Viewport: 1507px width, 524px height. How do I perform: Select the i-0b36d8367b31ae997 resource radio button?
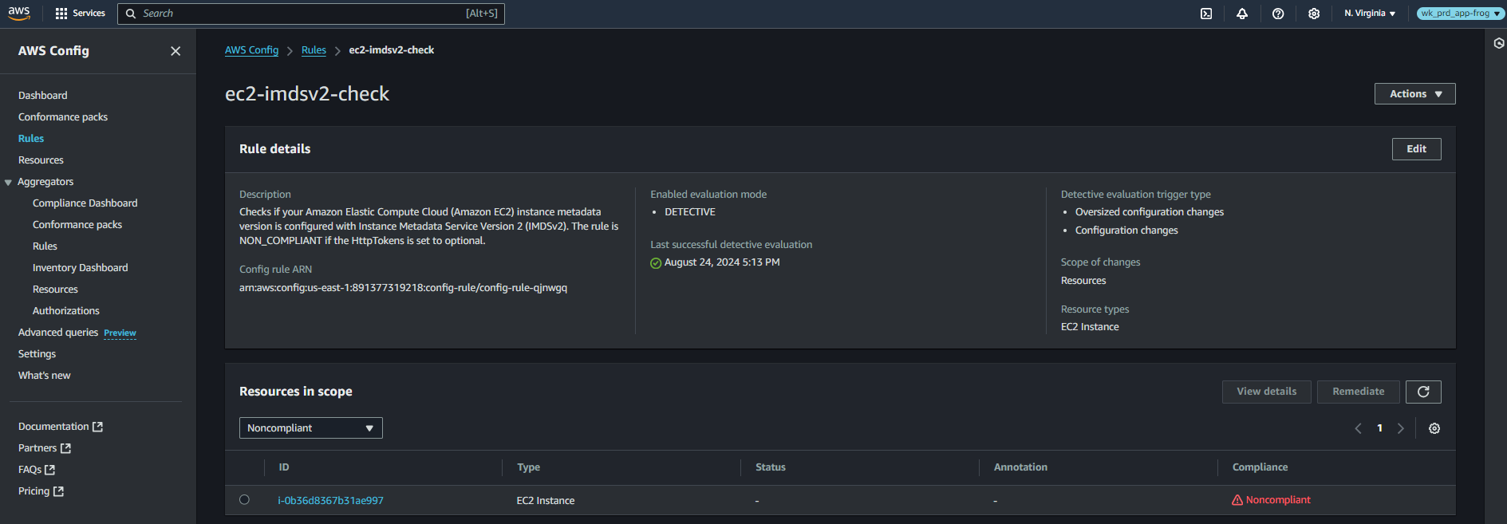click(244, 500)
